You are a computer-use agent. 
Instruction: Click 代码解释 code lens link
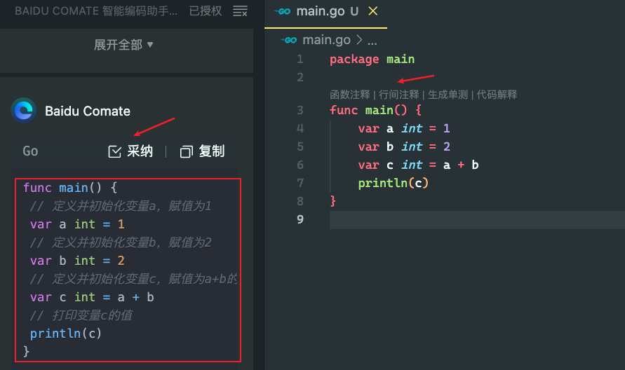pyautogui.click(x=497, y=95)
